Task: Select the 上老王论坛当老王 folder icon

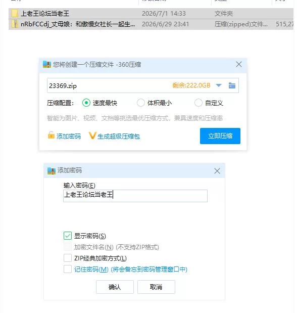Action: (x=15, y=13)
